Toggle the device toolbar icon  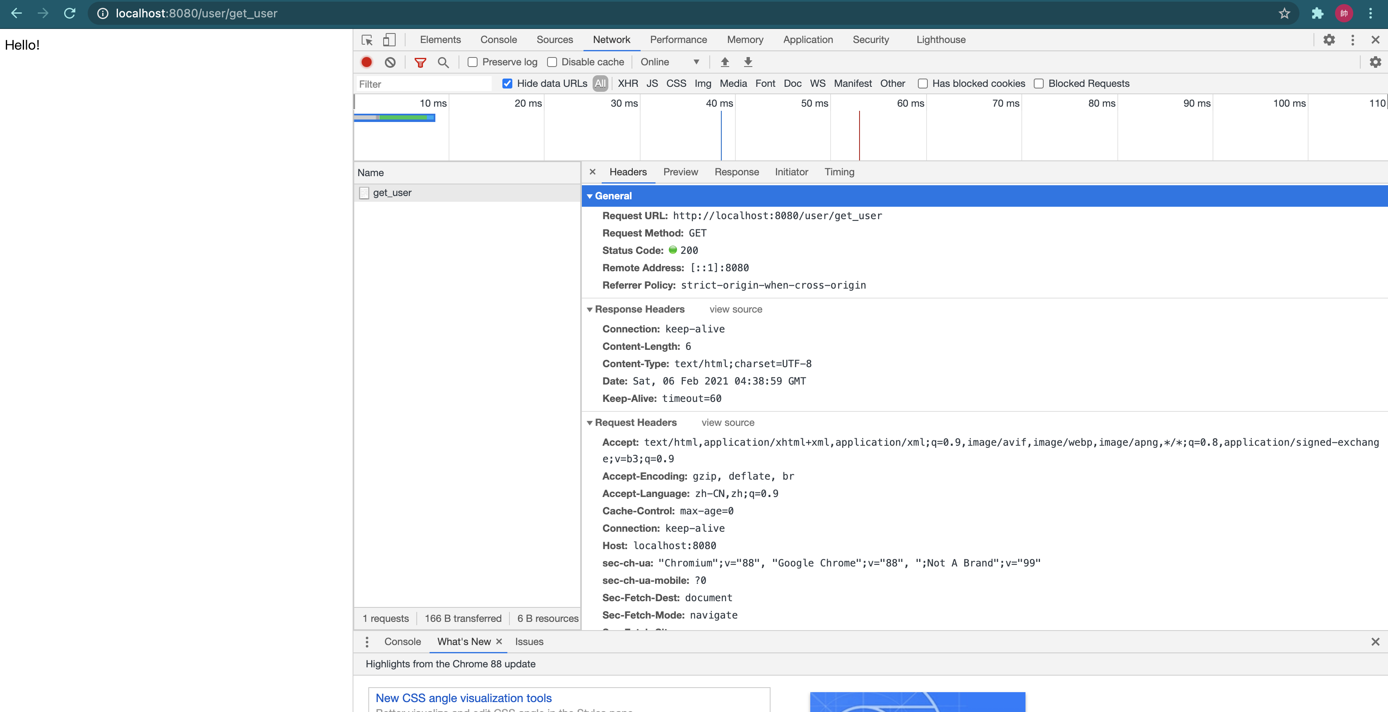[389, 40]
